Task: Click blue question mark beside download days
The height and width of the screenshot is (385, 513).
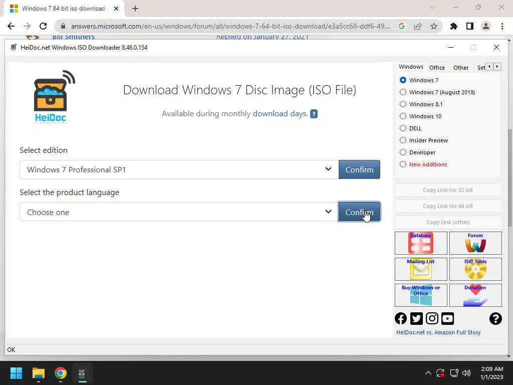Action: pos(314,114)
